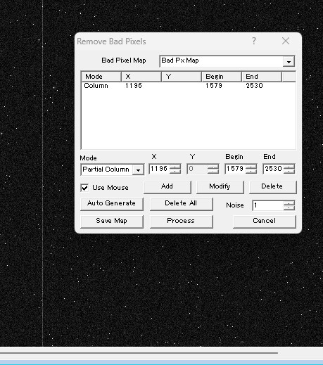Open the Bad Pixel Map dropdown
323x365 pixels.
click(289, 61)
